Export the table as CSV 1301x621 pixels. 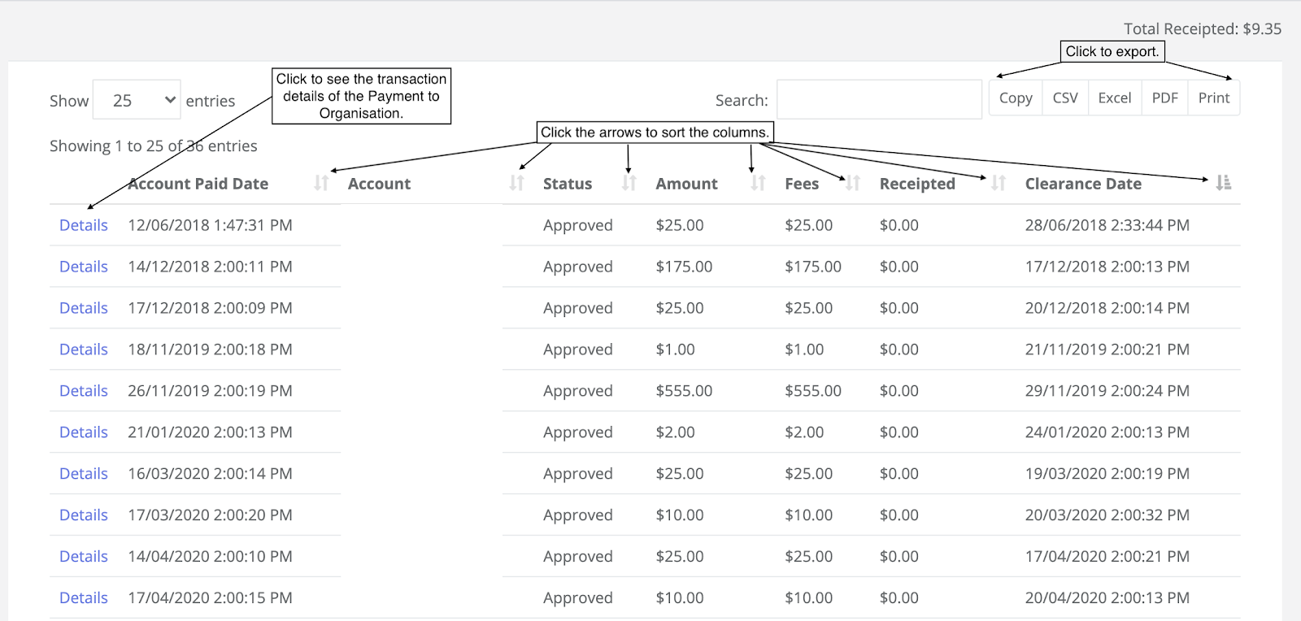tap(1065, 98)
